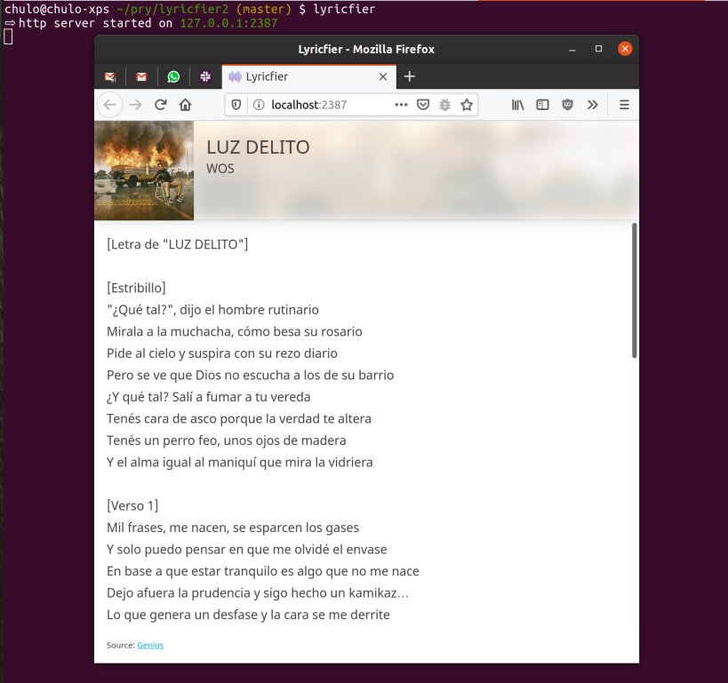Viewport: 728px width, 683px height.
Task: Click lyric line about hombre rutinario
Action: coord(212,309)
